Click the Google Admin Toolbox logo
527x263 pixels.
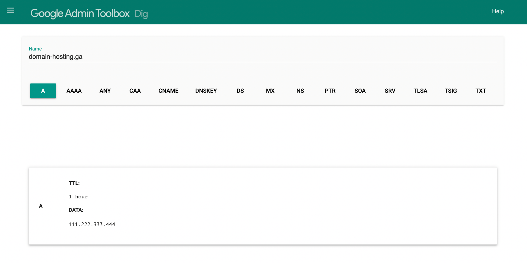point(80,13)
